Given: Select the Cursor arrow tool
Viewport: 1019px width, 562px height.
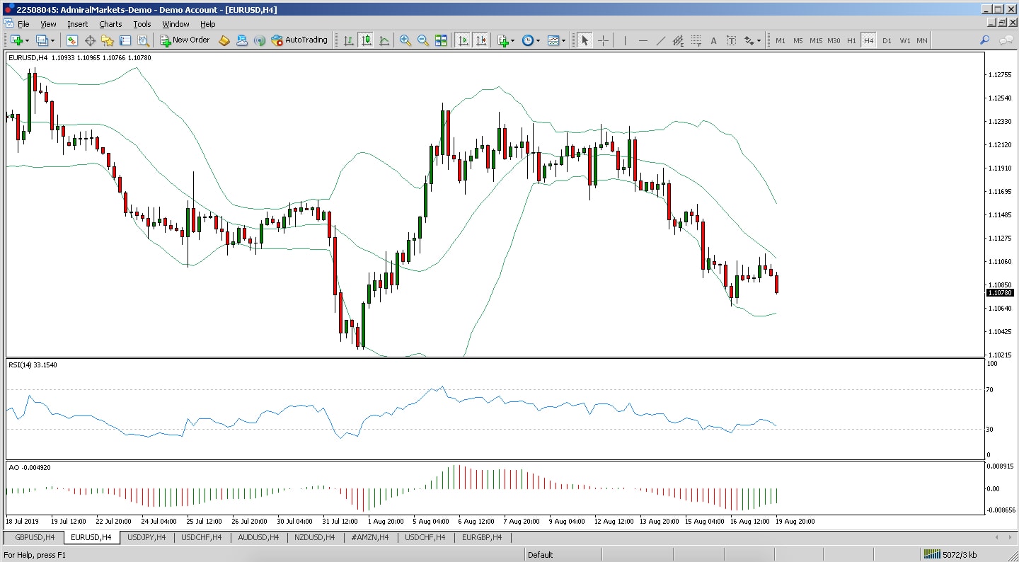Looking at the screenshot, I should (x=585, y=40).
